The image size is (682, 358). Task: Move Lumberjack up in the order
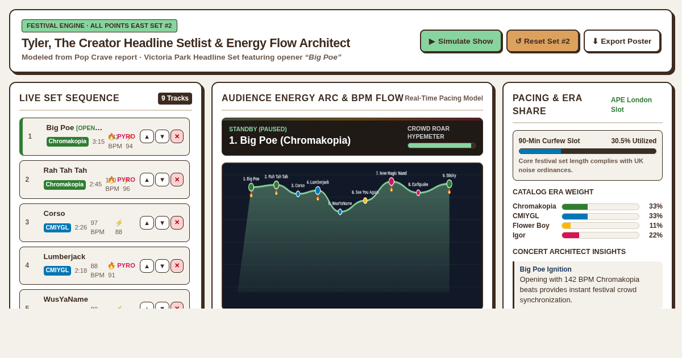(147, 266)
